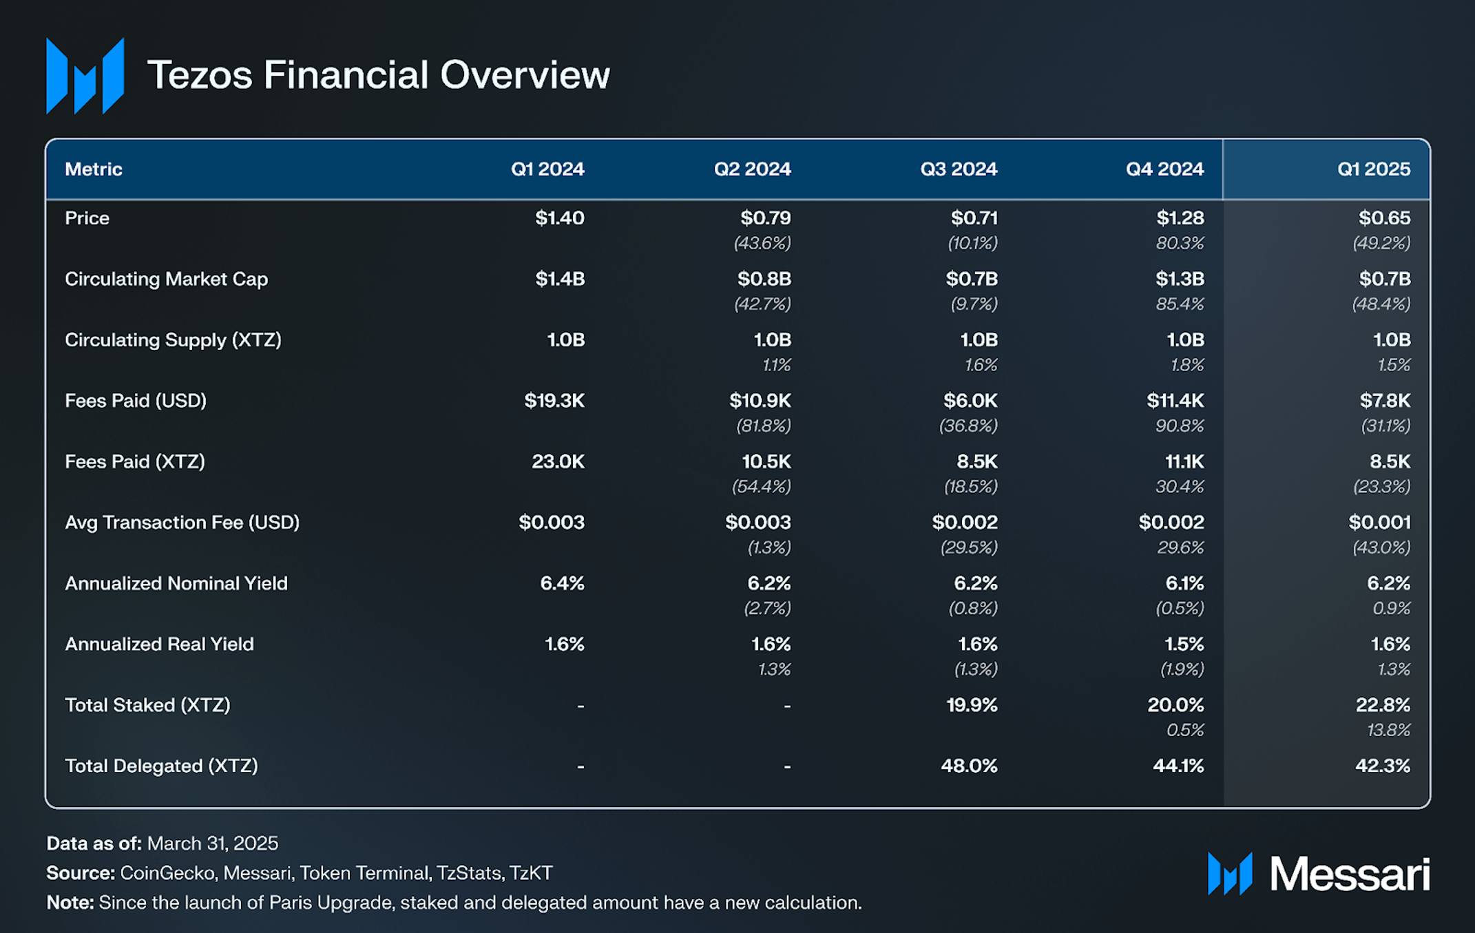Click the XTZ fees value '10.5K'
Image resolution: width=1475 pixels, height=933 pixels.
point(766,461)
